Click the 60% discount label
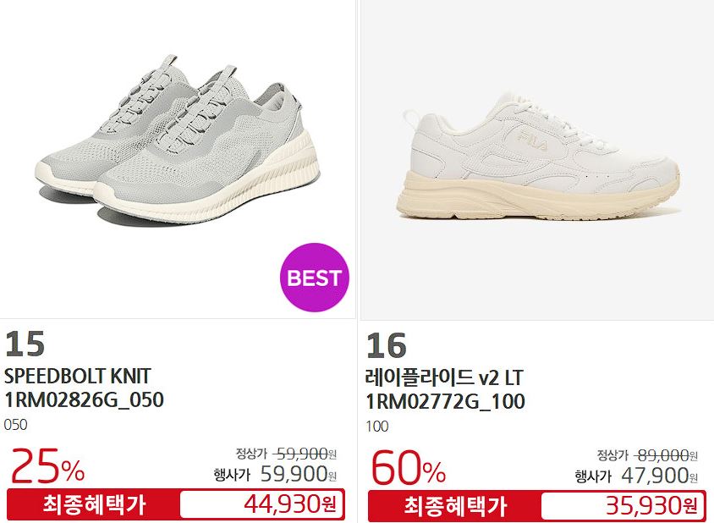 409,468
